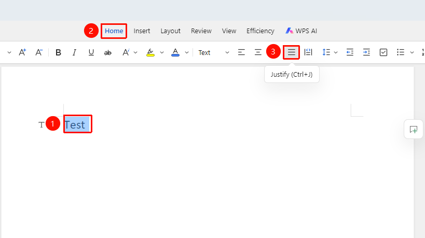Open the Efficiency tab
The width and height of the screenshot is (425, 238).
click(x=260, y=31)
